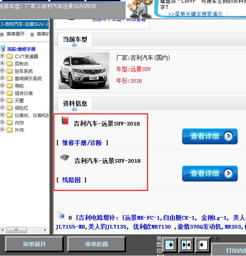Open the 外饰 folder icon
Viewport: 246px width, 256px height.
[x=9, y=130]
